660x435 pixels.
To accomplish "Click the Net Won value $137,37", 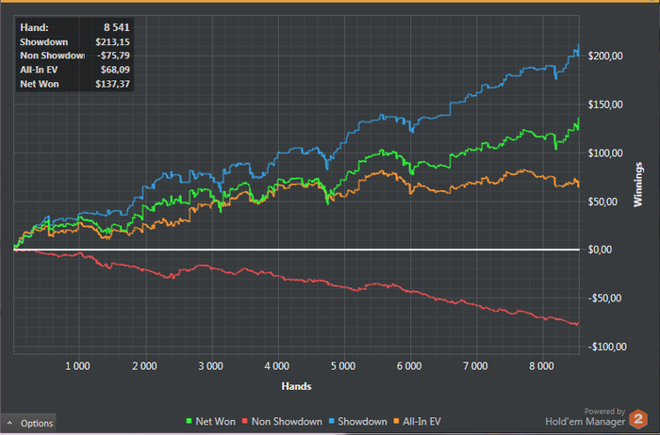I will (112, 84).
